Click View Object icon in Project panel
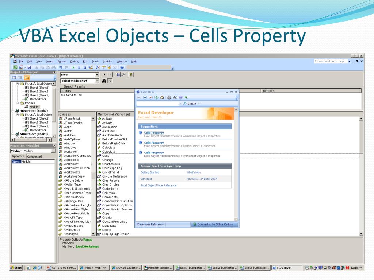Screen dimensions: 374x280 (x=20, y=78)
